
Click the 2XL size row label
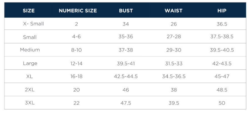click(29, 90)
